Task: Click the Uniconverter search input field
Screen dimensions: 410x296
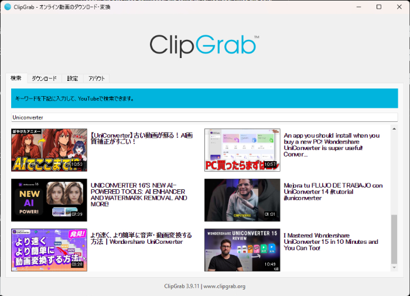Action: pyautogui.click(x=204, y=117)
